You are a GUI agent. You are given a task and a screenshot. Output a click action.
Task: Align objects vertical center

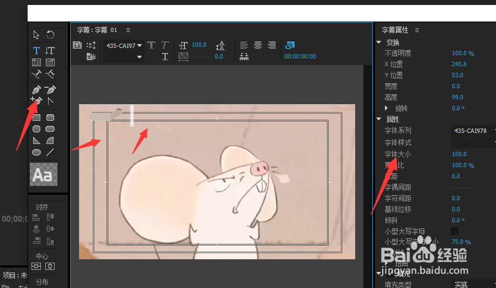50,228
